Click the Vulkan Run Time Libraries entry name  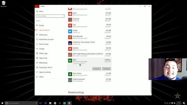point(84,42)
